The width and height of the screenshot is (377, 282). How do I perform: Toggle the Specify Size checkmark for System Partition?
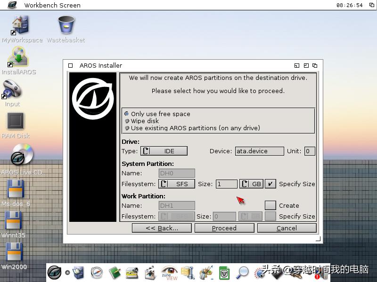coord(270,184)
